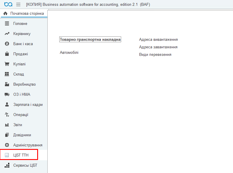This screenshot has width=233, height=173.
Task: Open Товарно-транспортна накладна link
Action: [x=90, y=40]
